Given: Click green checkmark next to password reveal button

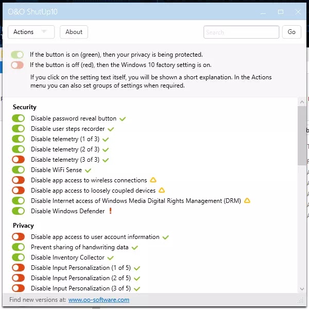Looking at the screenshot, I should (123, 119).
